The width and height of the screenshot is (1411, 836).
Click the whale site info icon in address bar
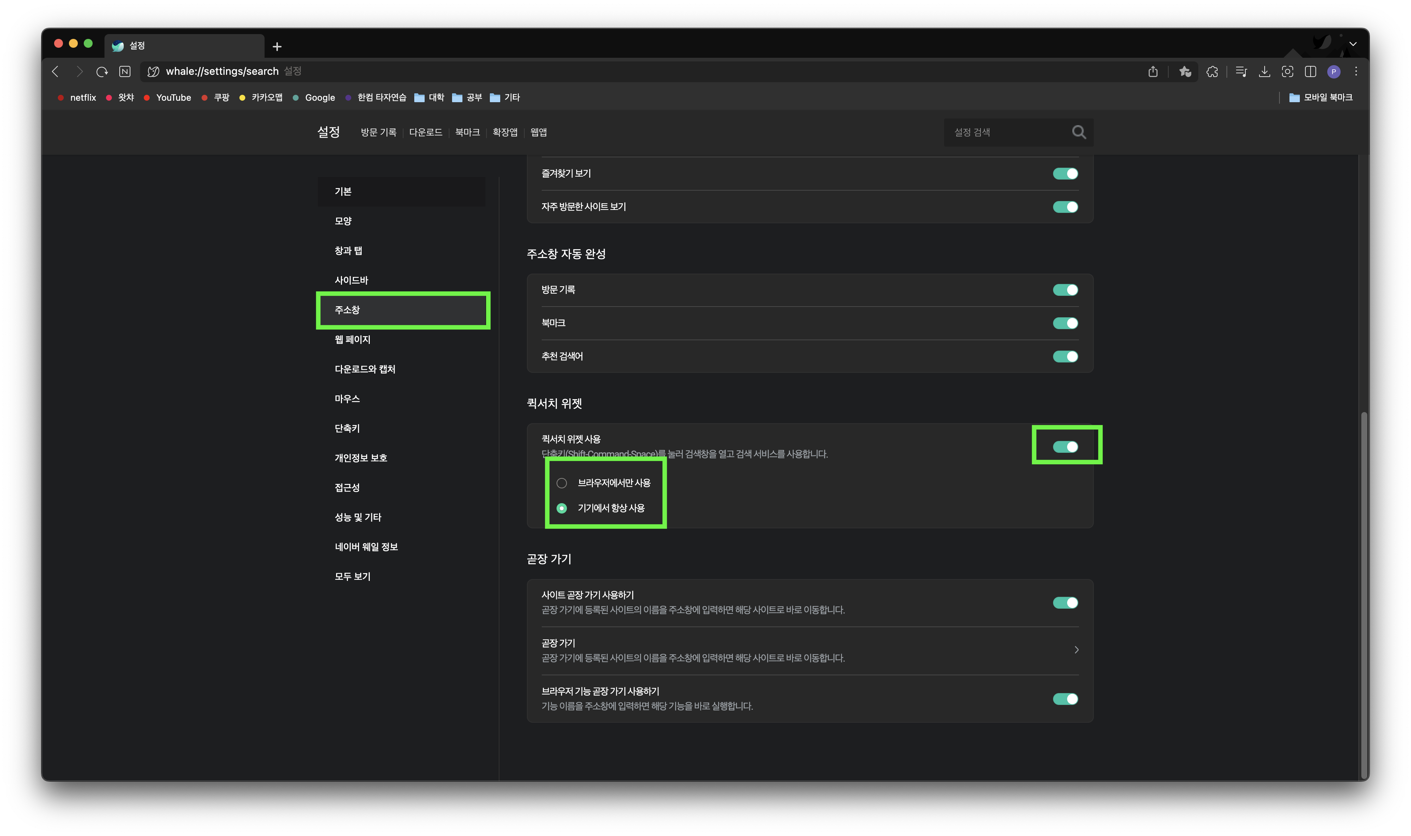tap(153, 71)
